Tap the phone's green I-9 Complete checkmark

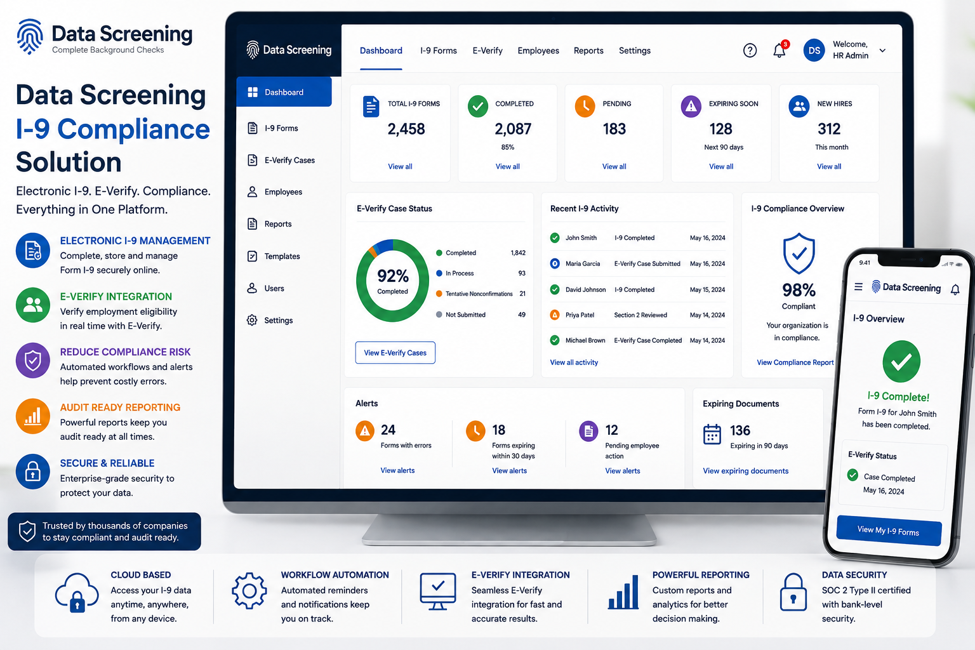901,362
